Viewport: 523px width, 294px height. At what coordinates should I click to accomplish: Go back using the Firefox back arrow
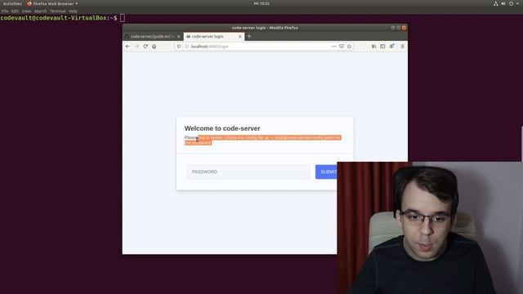click(x=127, y=47)
